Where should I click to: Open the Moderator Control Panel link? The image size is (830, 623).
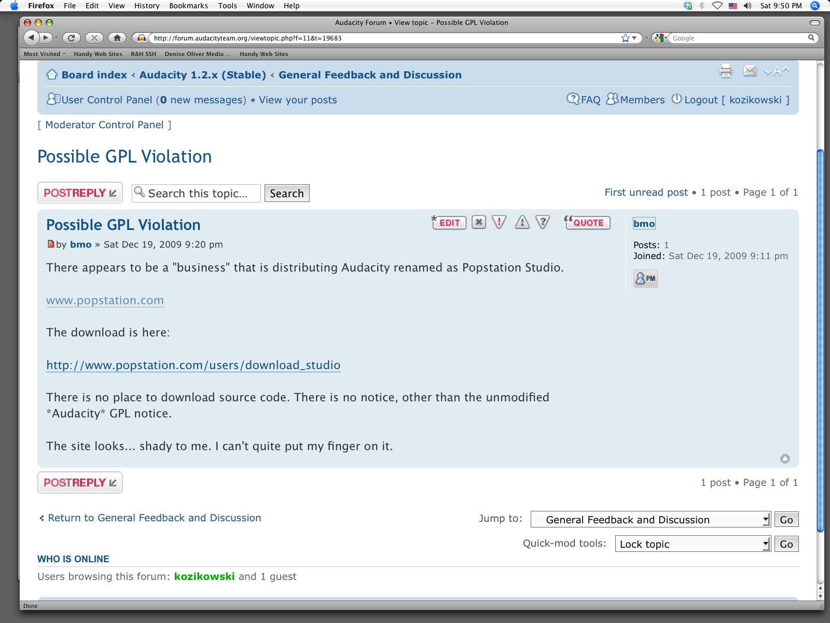point(104,125)
